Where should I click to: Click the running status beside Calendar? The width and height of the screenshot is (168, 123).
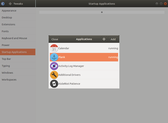click(x=113, y=48)
